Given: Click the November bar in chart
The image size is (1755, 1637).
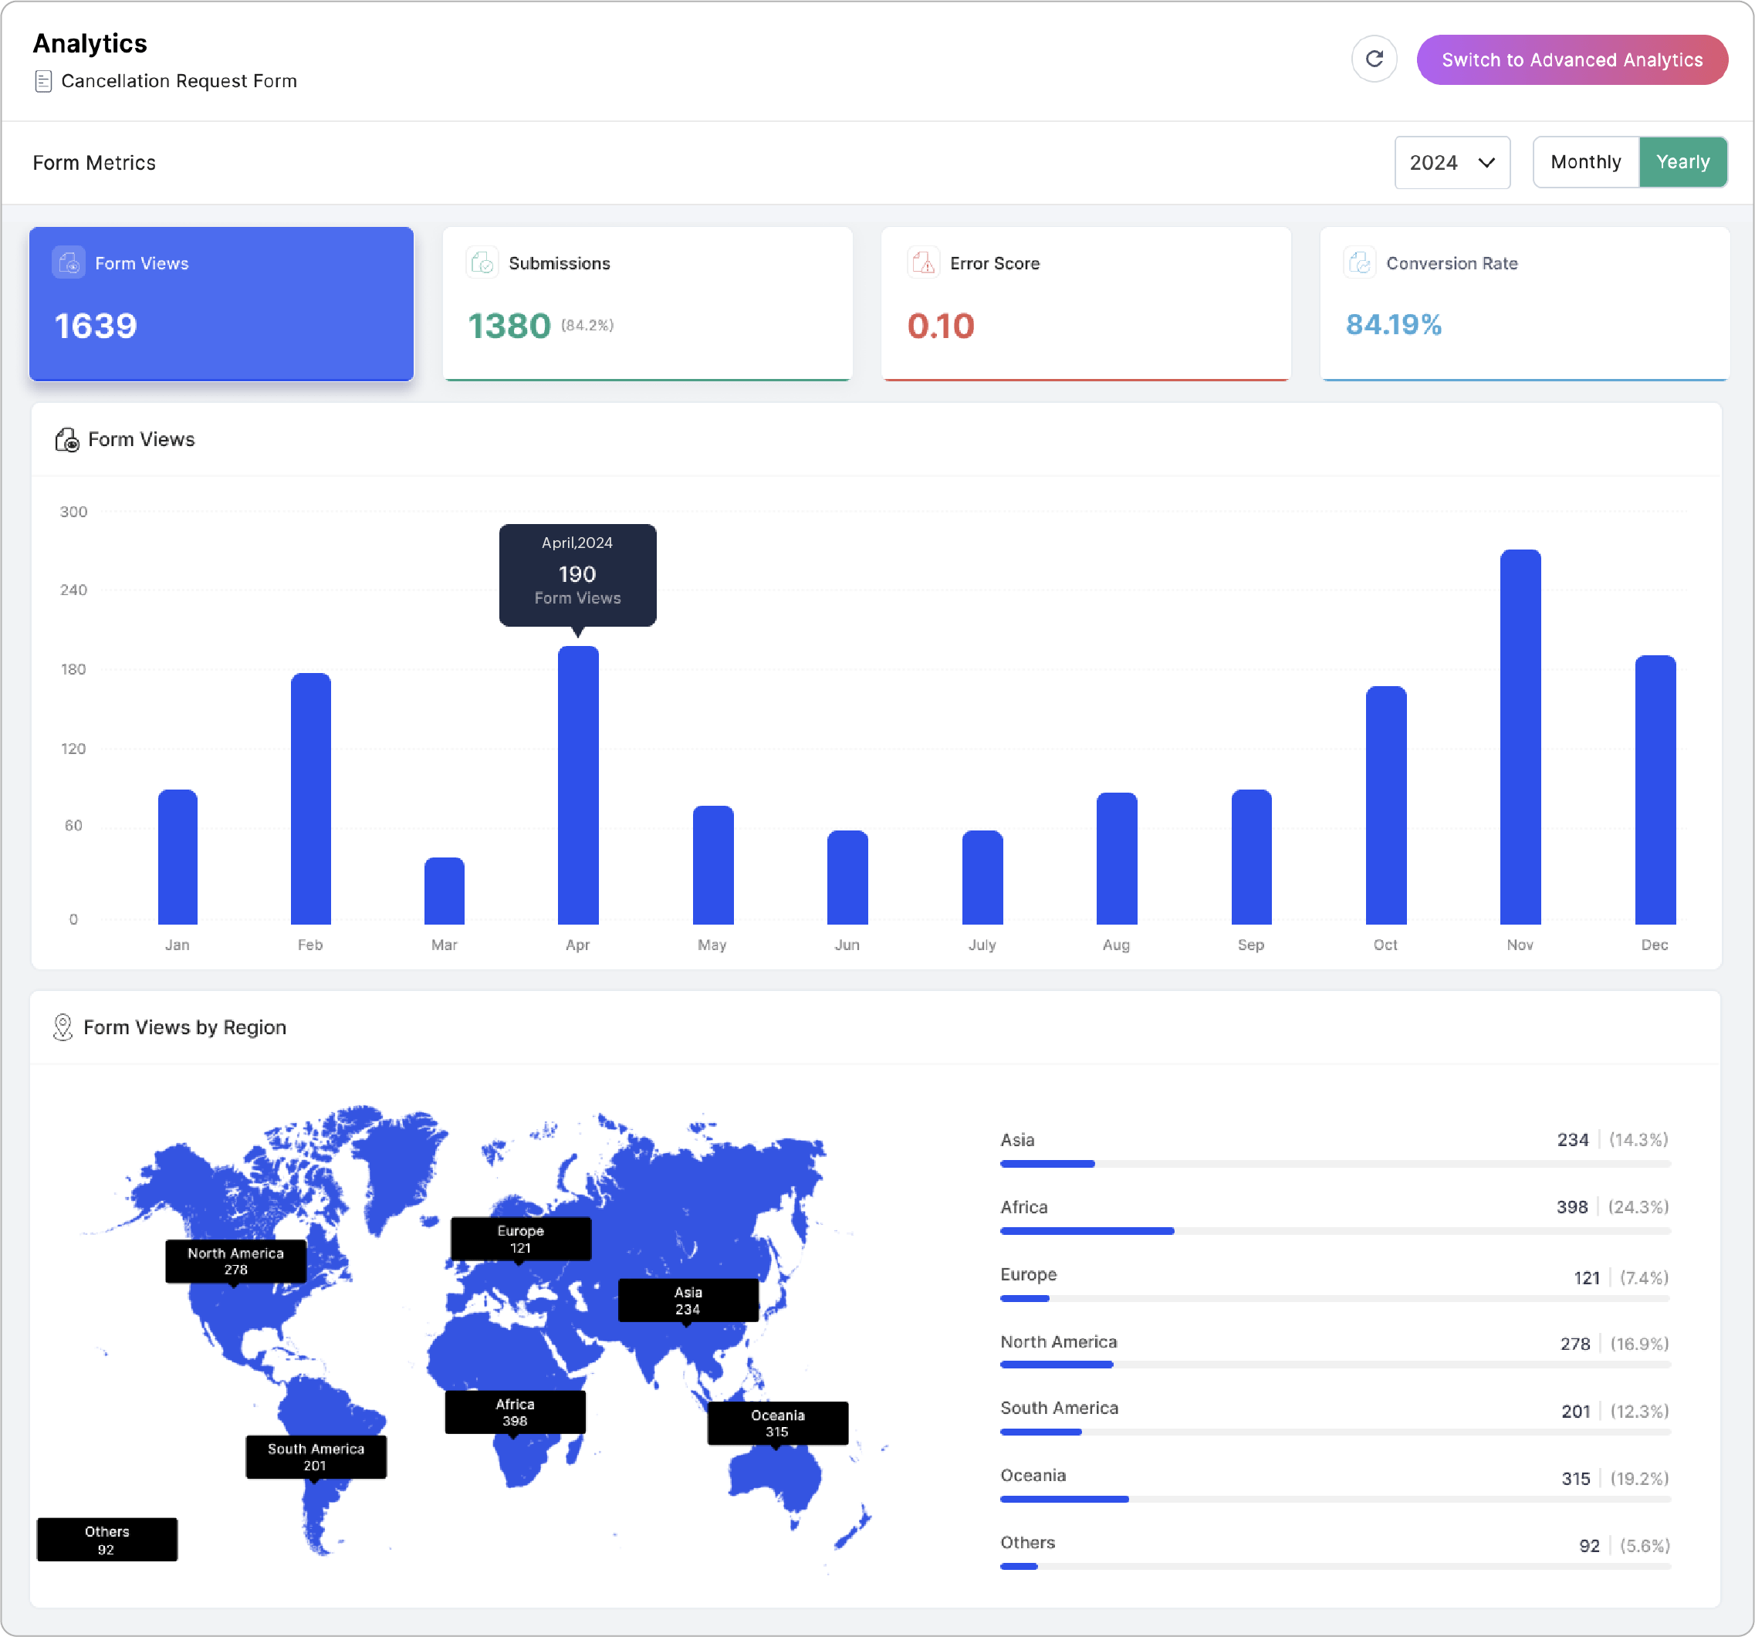Looking at the screenshot, I should click(x=1520, y=737).
